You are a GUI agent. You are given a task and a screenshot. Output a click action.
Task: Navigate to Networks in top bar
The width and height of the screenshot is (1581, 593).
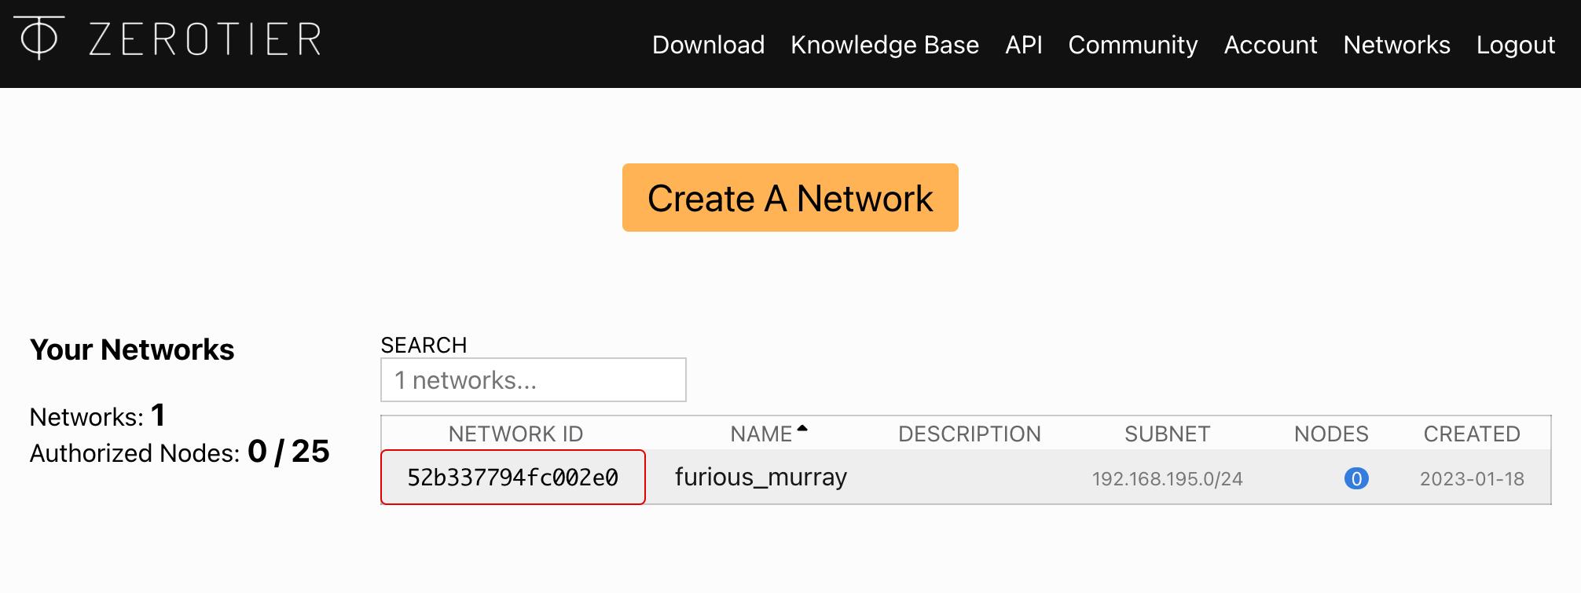pyautogui.click(x=1396, y=45)
